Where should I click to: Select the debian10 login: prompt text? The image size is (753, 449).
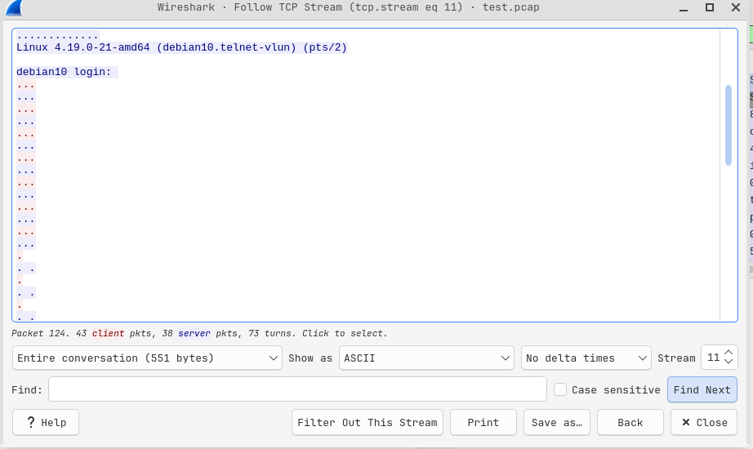pos(64,72)
